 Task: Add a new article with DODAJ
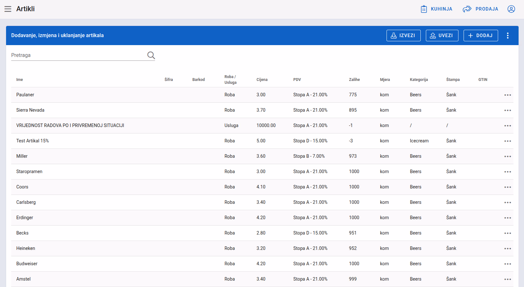click(x=481, y=36)
